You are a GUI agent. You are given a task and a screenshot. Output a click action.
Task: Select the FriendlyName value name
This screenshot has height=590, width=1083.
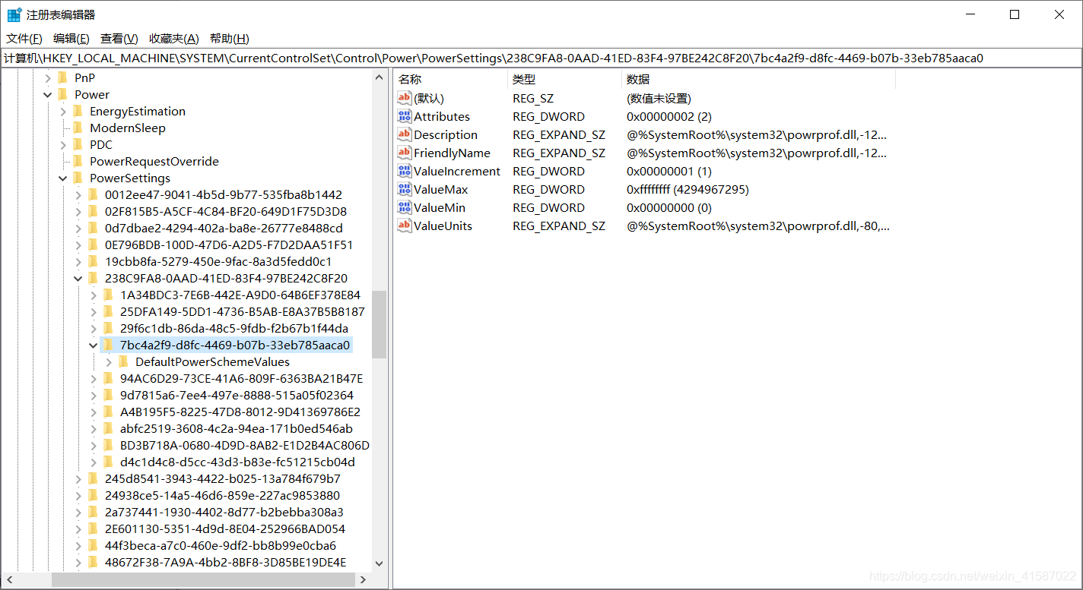453,153
